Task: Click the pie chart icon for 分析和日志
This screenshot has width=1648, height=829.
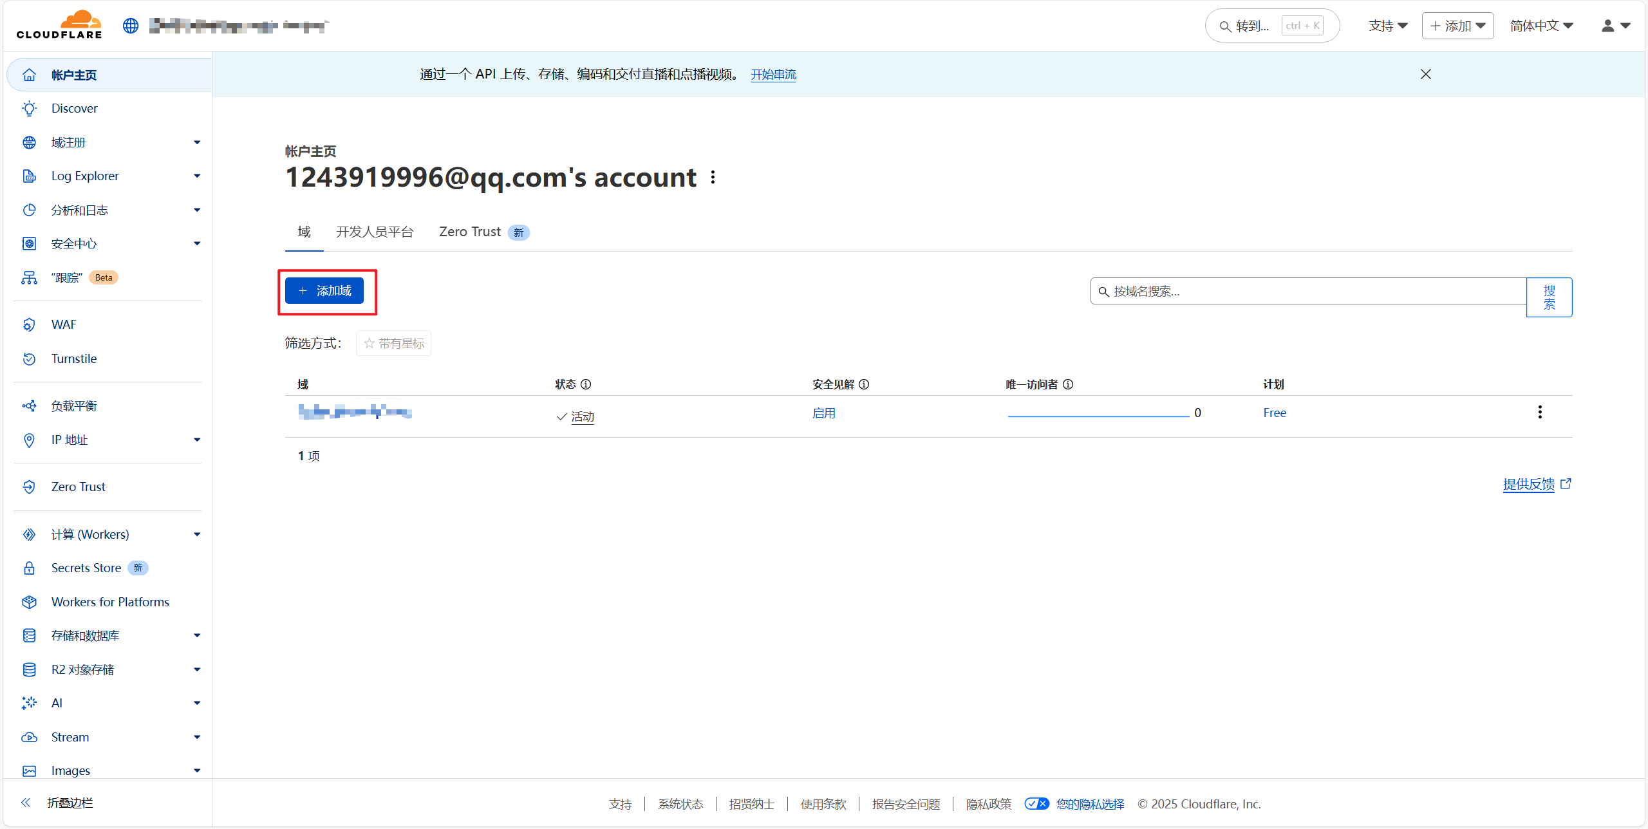Action: [x=29, y=210]
